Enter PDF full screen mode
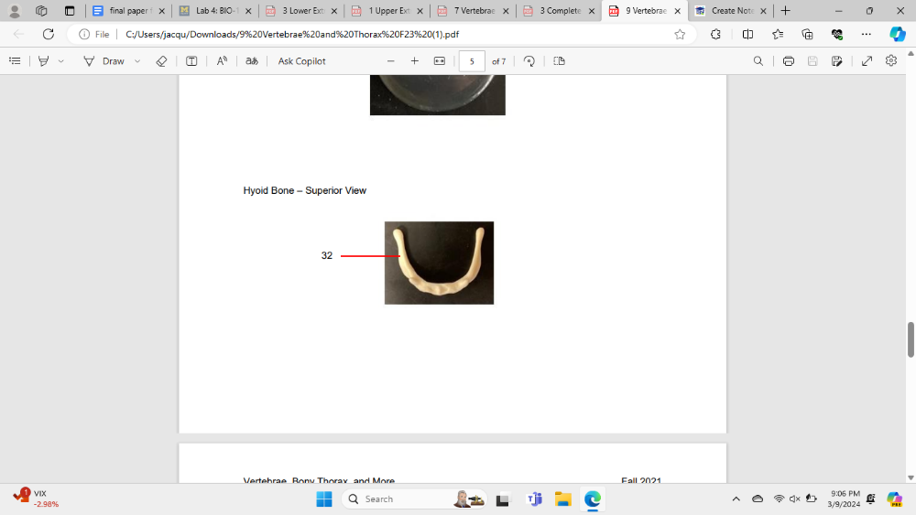The image size is (916, 515). point(867,61)
